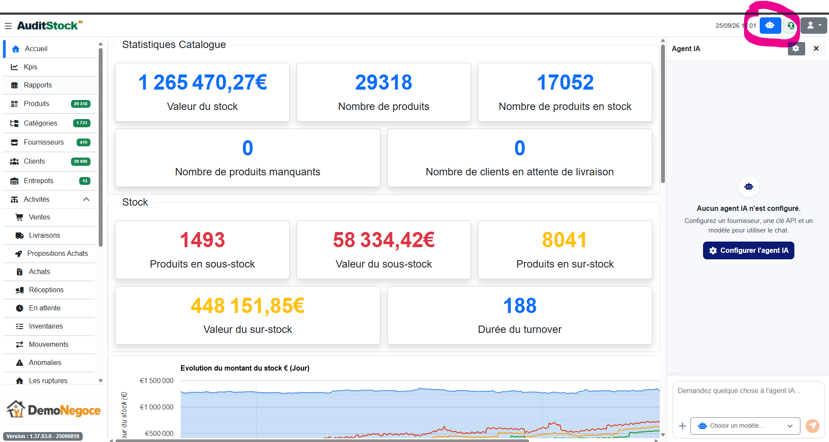Click the Ventes shopping cart icon
This screenshot has height=442, width=829.
coord(19,217)
